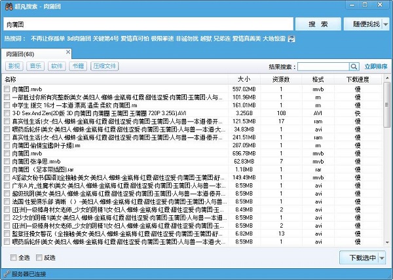Screen dimensions: 393x280
Task: Minimize the 超凡搜索 window
Action: point(352,5)
